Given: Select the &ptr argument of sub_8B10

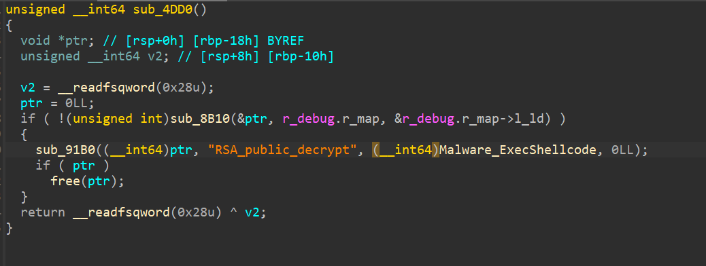Looking at the screenshot, I should point(252,119).
